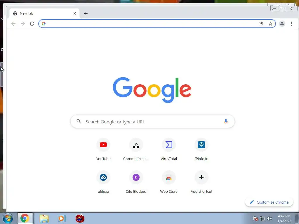Open the Chrome three-dot menu

tap(291, 24)
